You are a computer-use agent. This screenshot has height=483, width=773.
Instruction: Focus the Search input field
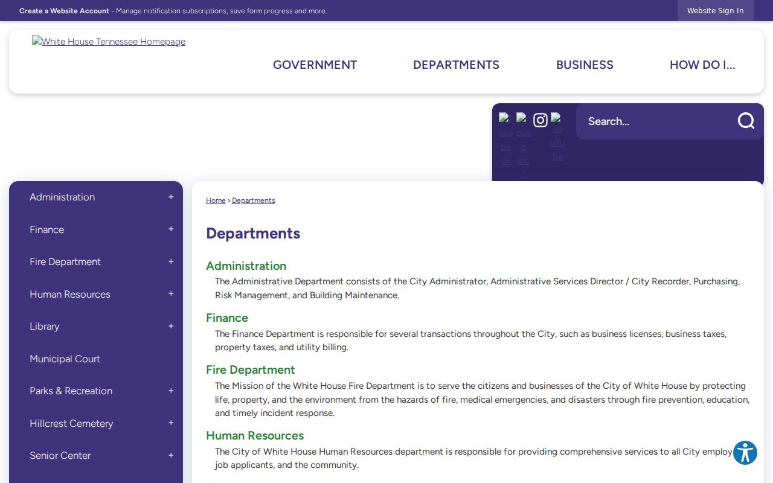[655, 121]
